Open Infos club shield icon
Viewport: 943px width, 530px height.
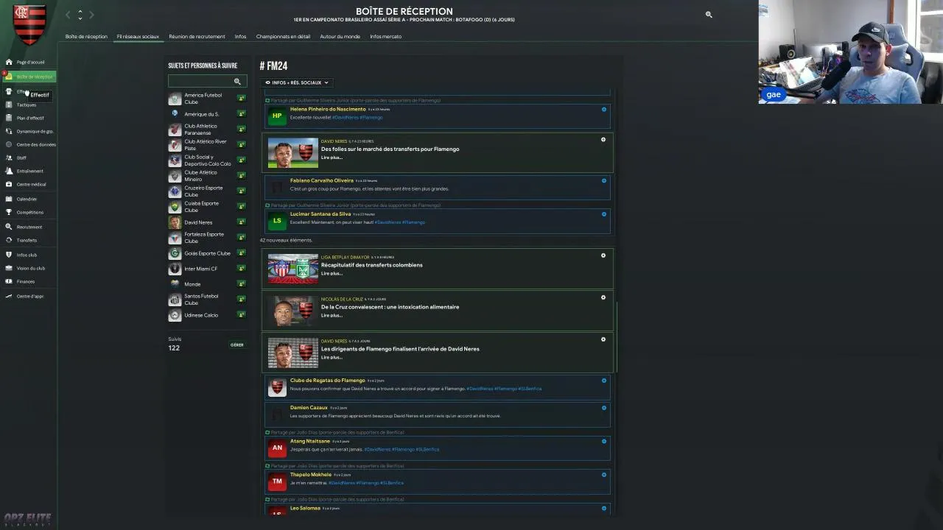tap(9, 255)
